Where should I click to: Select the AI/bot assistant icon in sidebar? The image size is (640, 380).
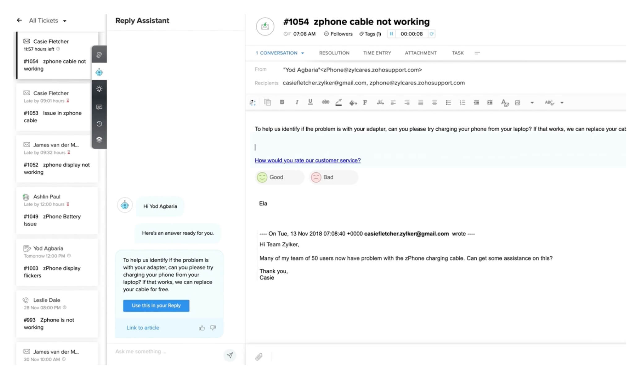click(99, 72)
